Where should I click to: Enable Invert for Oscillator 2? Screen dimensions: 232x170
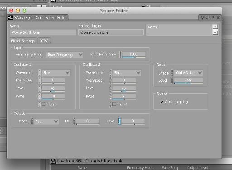114,104
